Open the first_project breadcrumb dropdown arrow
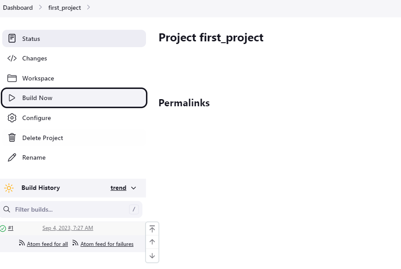 coord(89,8)
